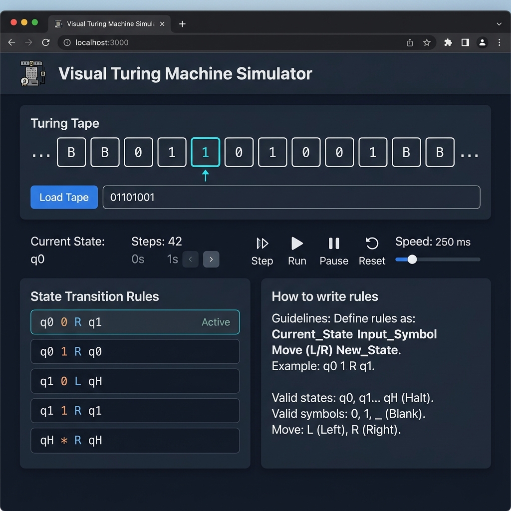Expand the tab search dropdown
511x511 pixels.
499,24
